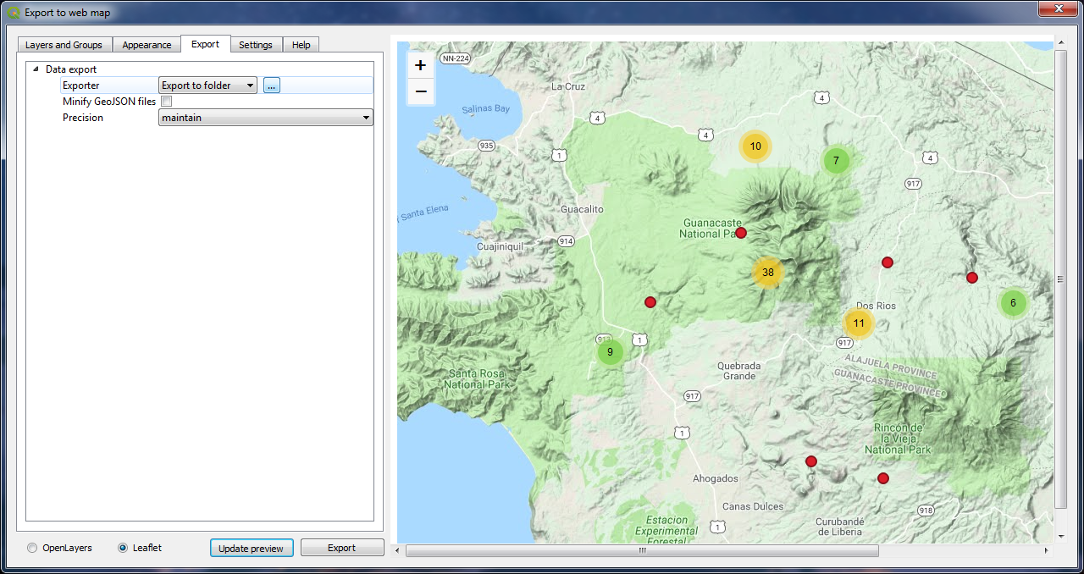Open the cluster marker labeled 11

click(x=859, y=323)
